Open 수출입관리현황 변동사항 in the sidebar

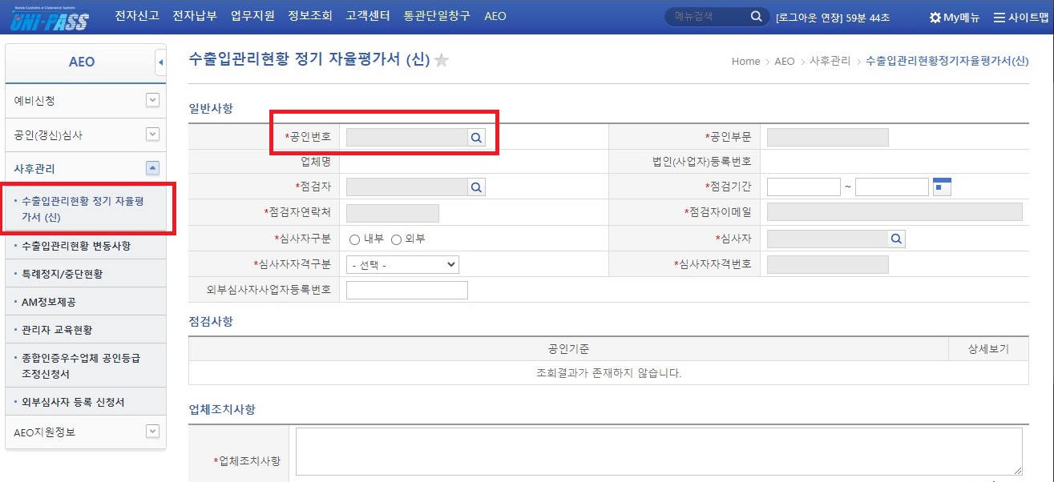[x=76, y=246]
